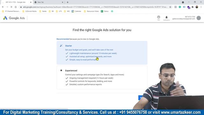The width and height of the screenshot is (204, 115).
Task: Click 'Powerful controls for keywords, bidding, and more'
Action: point(91,81)
